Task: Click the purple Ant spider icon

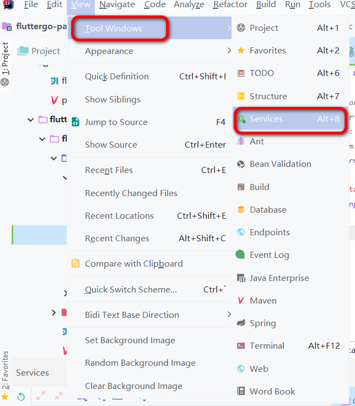Action: pos(241,142)
